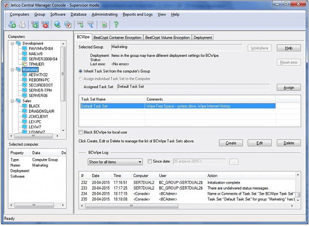Switch to BestCrypt Container Encryption tab
Image resolution: width=309 pixels, height=226 pixels.
pyautogui.click(x=117, y=37)
